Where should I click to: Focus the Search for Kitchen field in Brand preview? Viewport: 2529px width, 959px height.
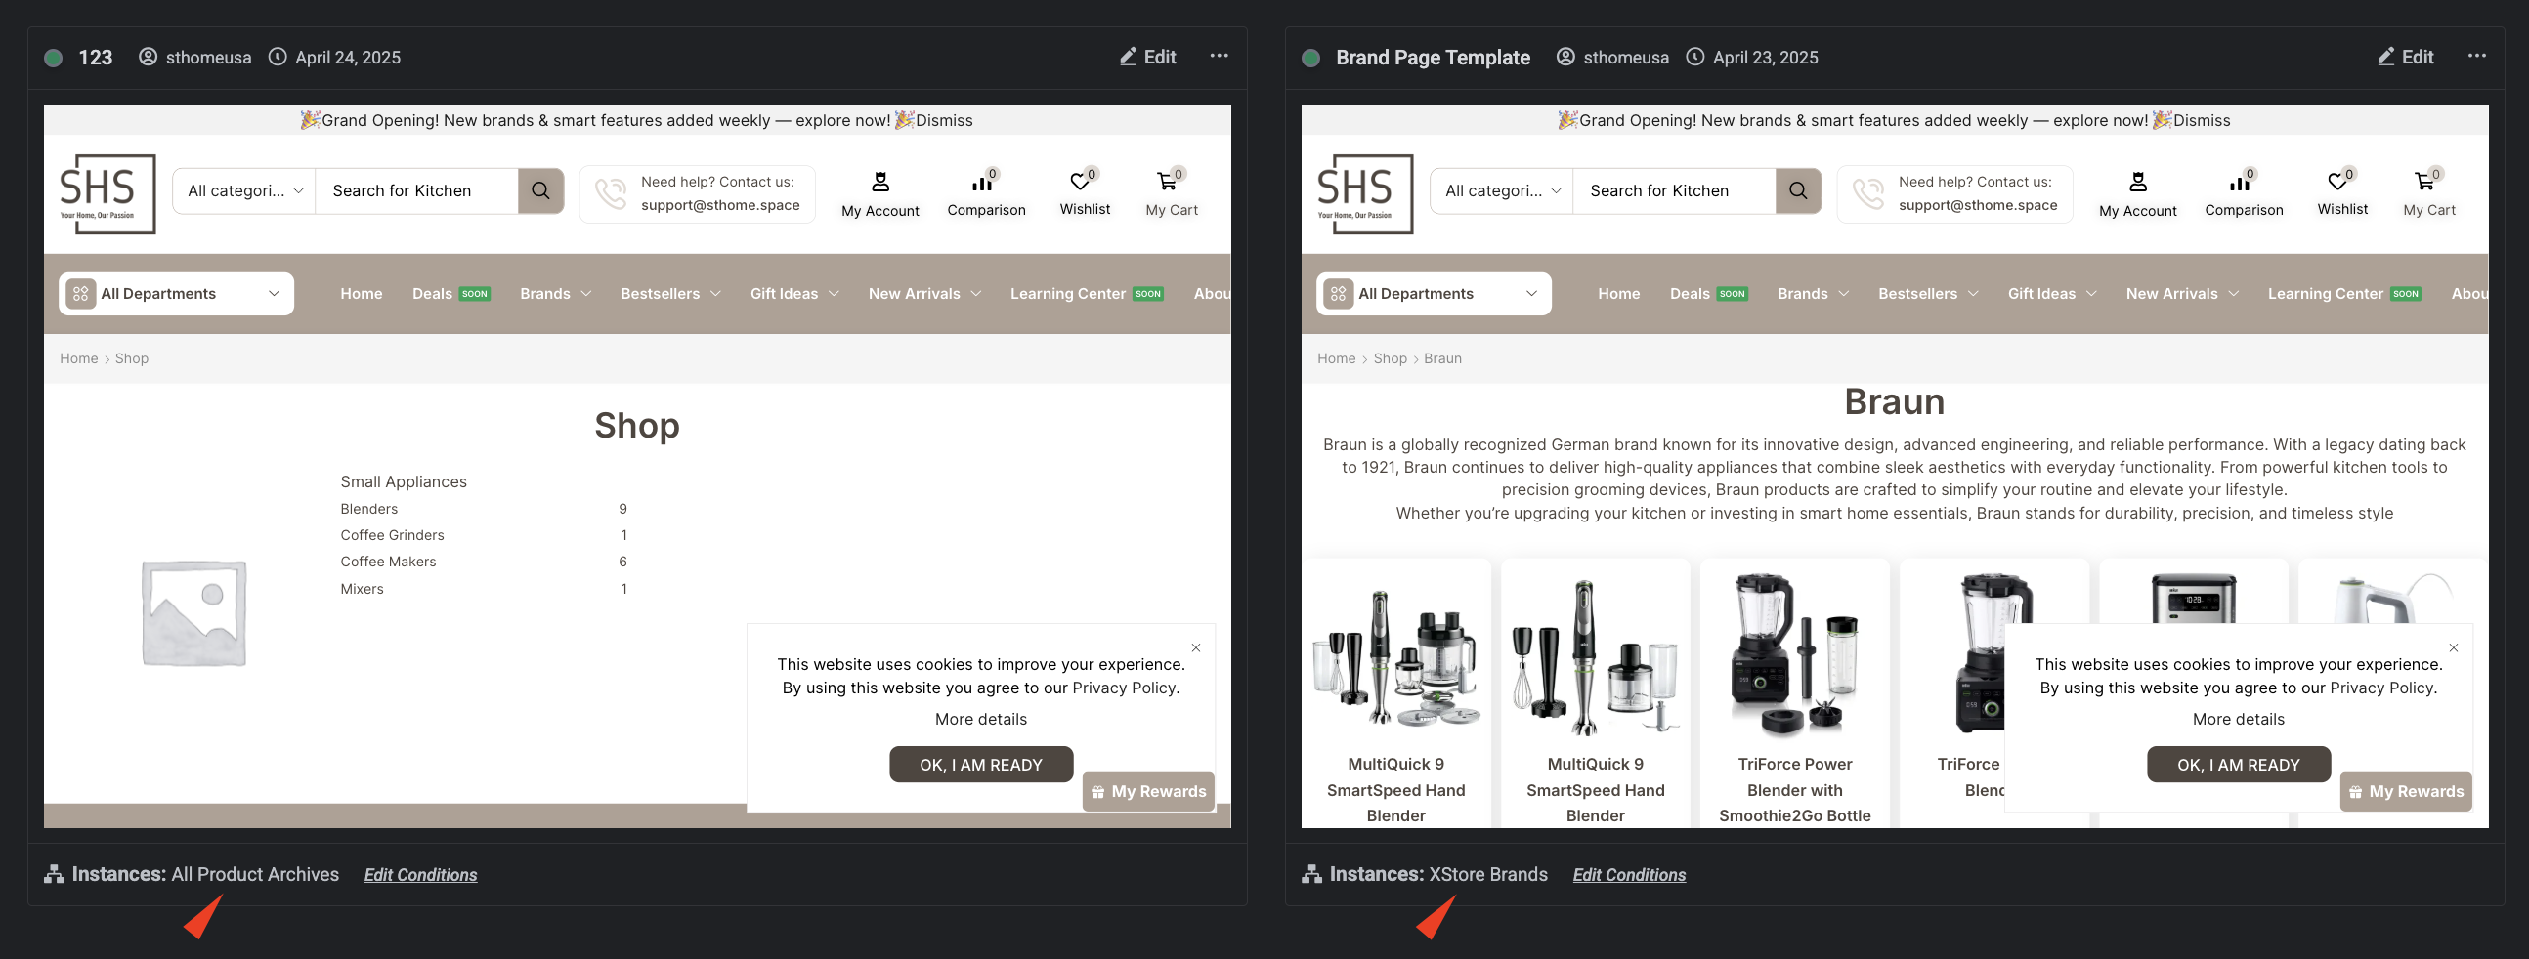1674,190
